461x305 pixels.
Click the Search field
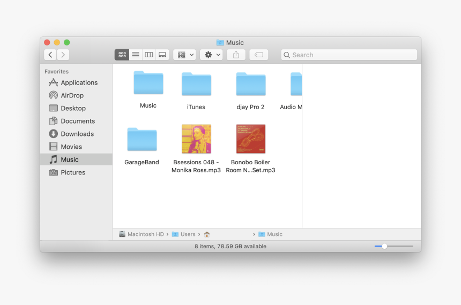point(349,55)
